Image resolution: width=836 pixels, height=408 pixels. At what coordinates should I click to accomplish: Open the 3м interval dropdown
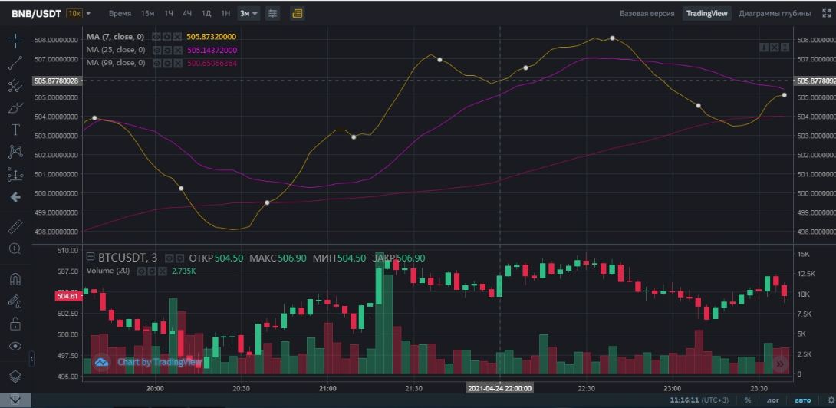[x=248, y=13]
